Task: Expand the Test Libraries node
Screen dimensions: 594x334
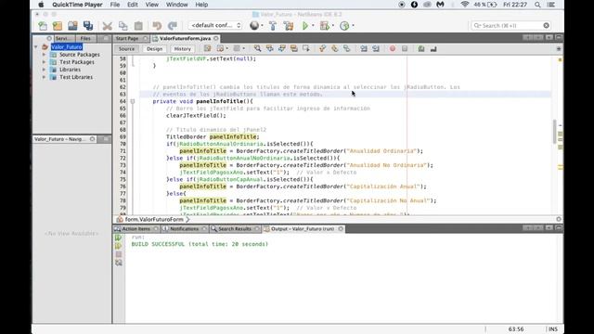Action: click(44, 77)
